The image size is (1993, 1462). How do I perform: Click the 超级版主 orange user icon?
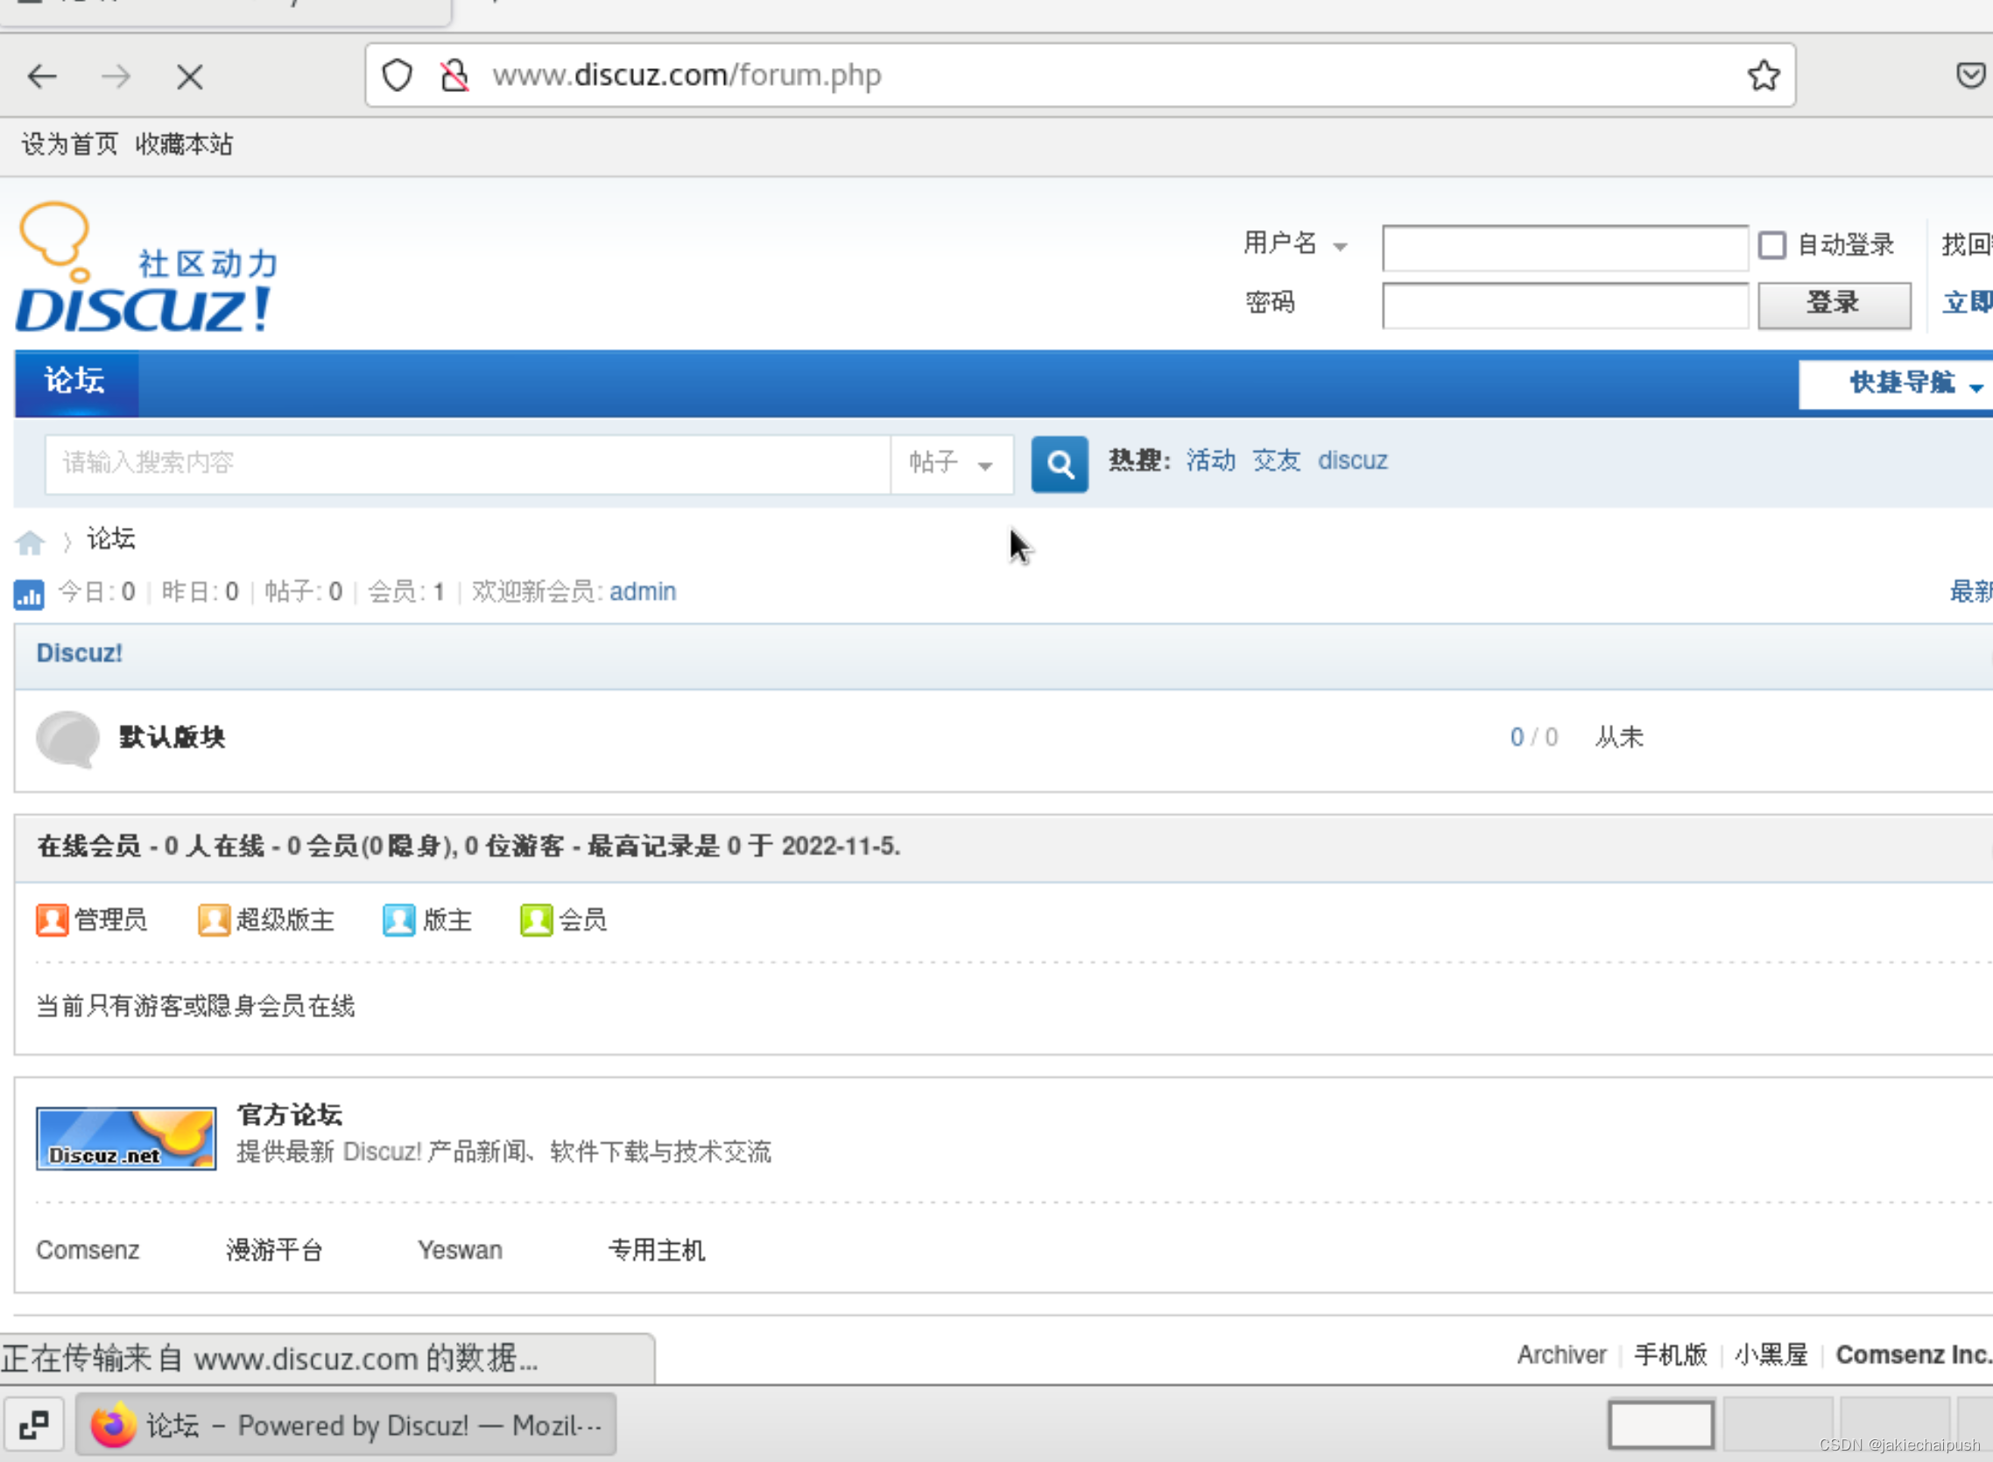[215, 919]
